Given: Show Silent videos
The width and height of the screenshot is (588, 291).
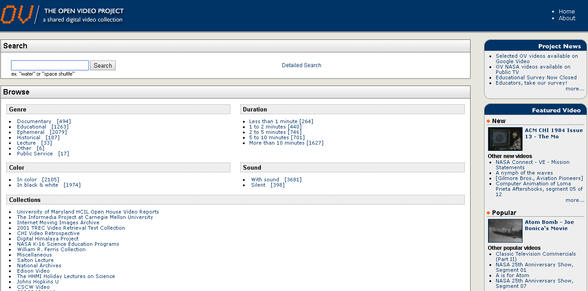Looking at the screenshot, I should (258, 185).
